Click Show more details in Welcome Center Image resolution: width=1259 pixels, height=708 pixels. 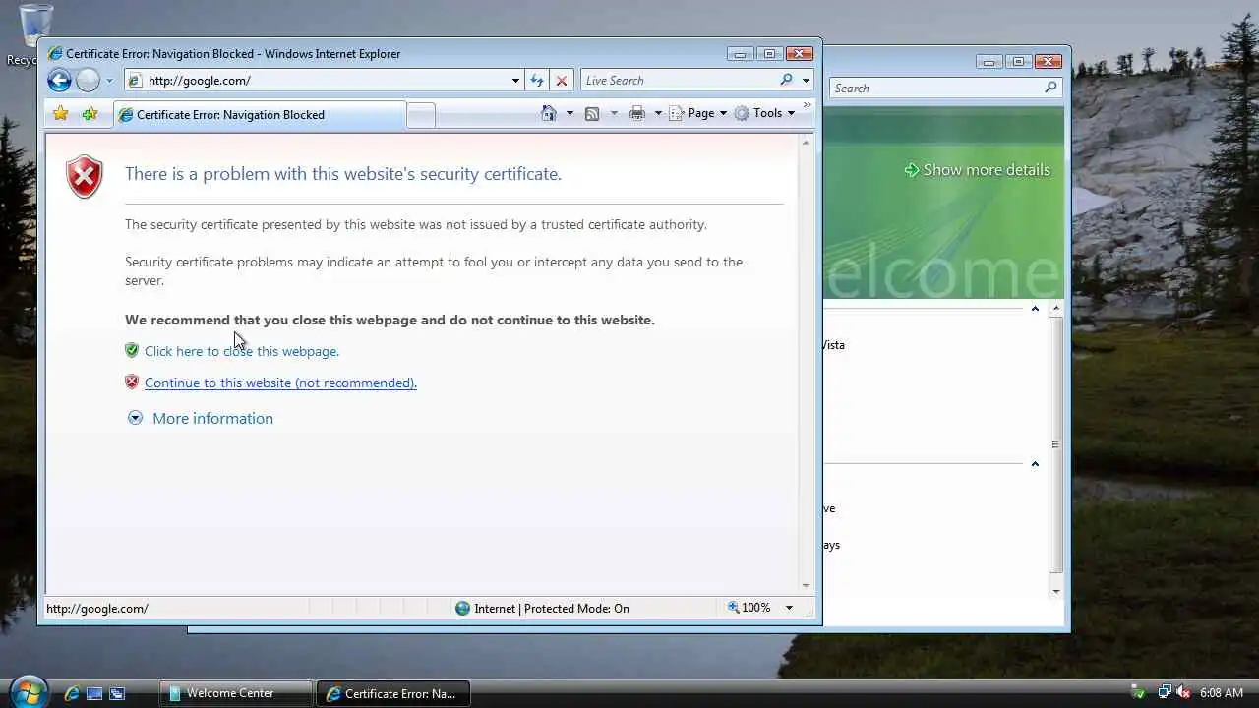pos(977,170)
